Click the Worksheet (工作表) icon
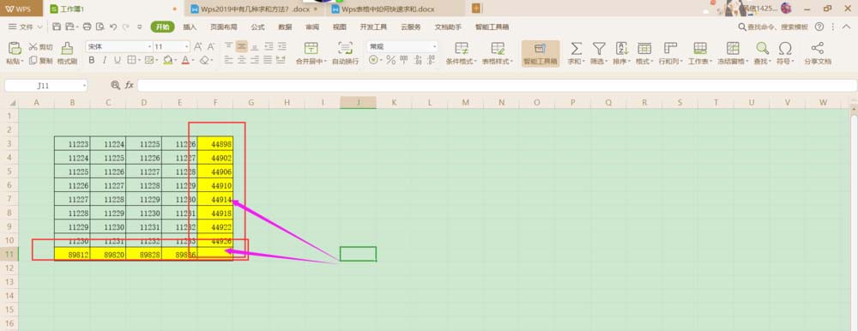The width and height of the screenshot is (858, 331). [x=700, y=48]
